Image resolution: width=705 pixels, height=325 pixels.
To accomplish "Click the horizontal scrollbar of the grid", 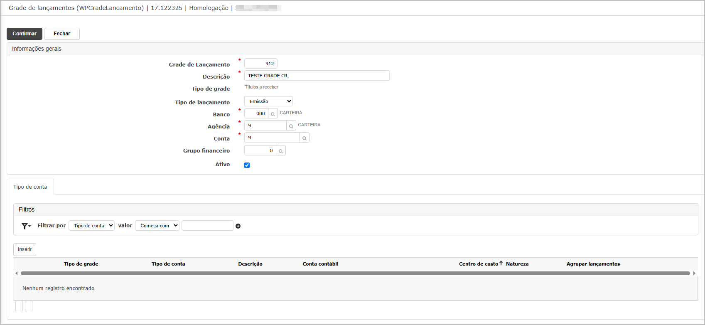I will (355, 273).
